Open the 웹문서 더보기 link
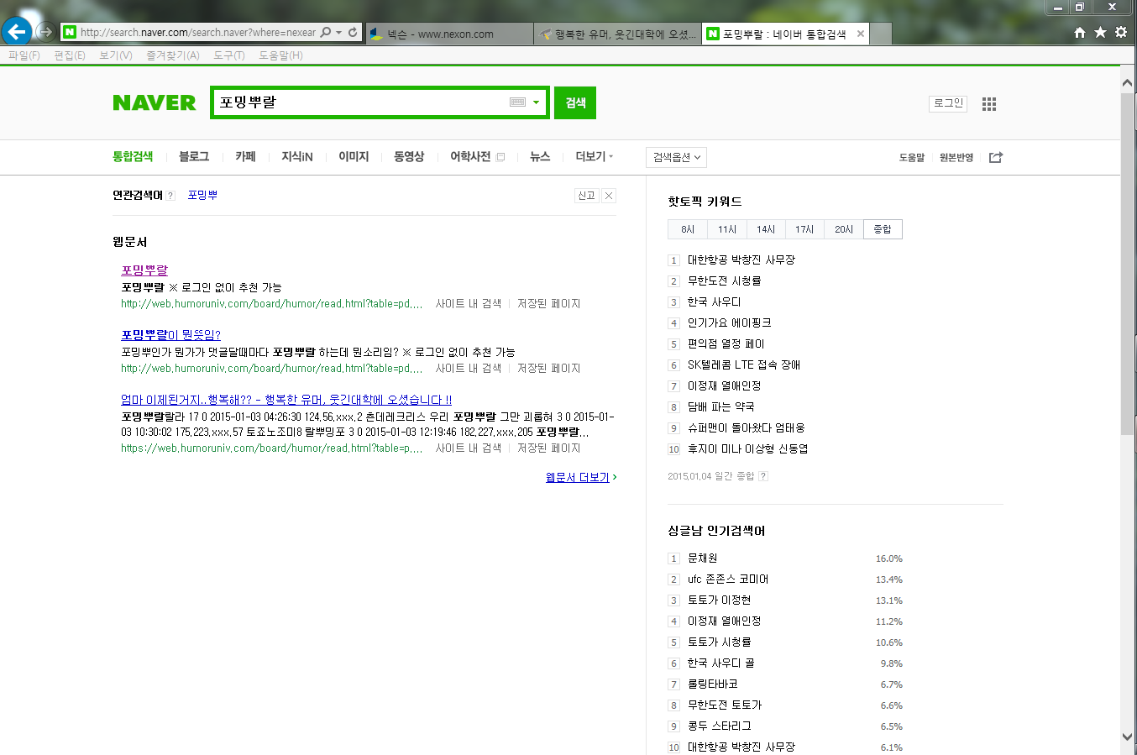The image size is (1137, 755). tap(580, 477)
